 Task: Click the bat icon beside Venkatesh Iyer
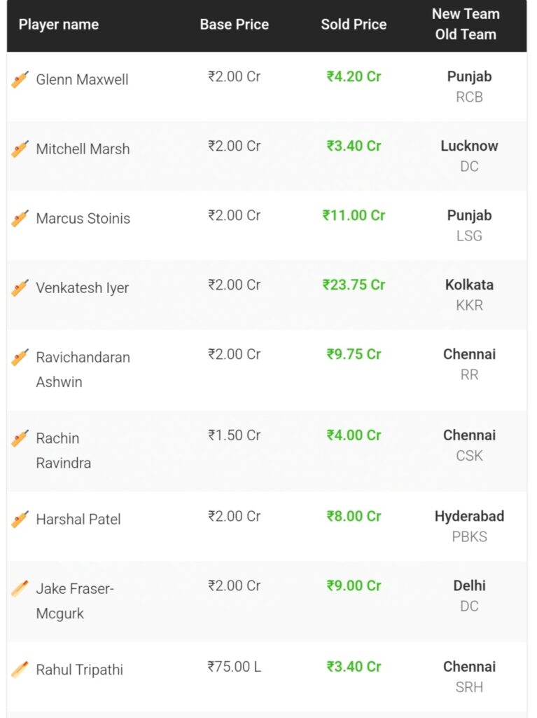pos(20,287)
